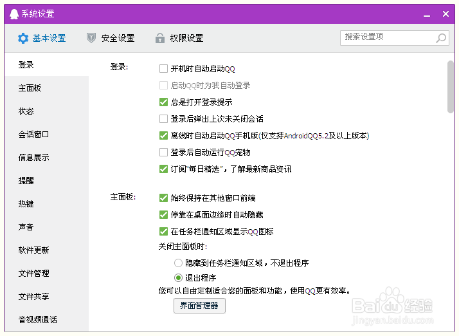459x336 pixels.
Task: Go to 提醒 in the sidebar
Action: (46, 181)
